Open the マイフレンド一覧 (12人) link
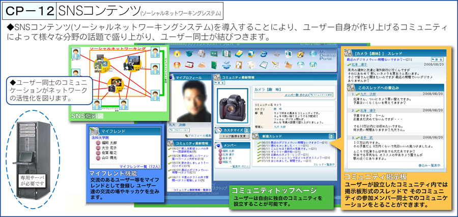 tap(139, 167)
